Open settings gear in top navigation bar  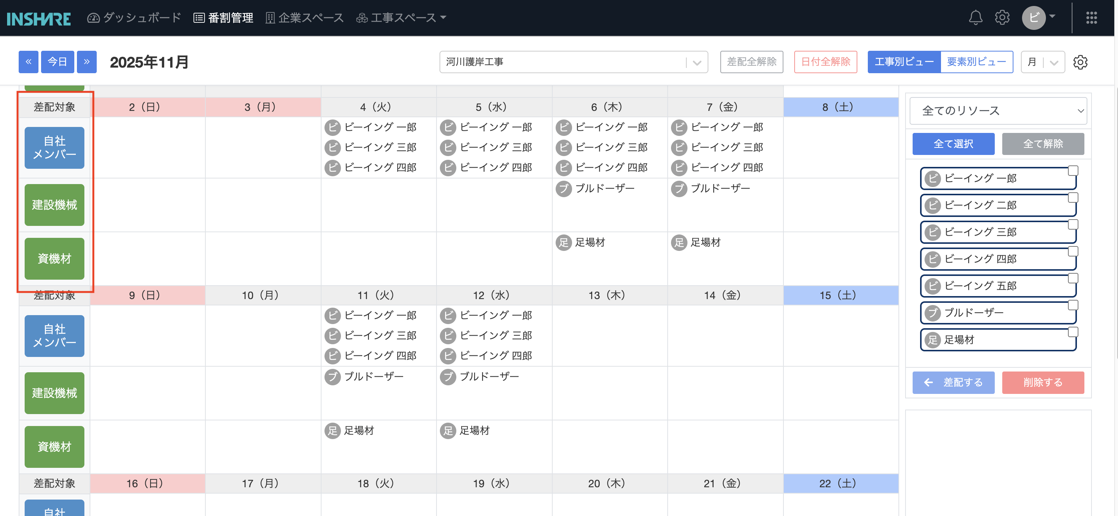[x=1002, y=18]
